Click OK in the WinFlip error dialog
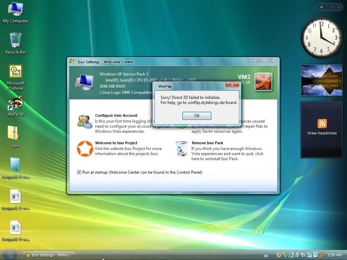The height and width of the screenshot is (260, 347). pos(197,116)
